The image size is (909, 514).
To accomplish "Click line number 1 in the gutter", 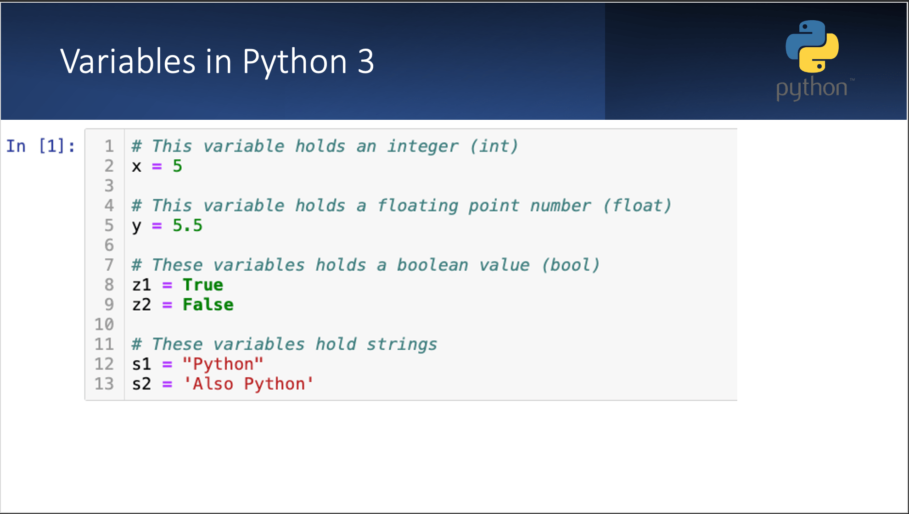I will pyautogui.click(x=109, y=146).
